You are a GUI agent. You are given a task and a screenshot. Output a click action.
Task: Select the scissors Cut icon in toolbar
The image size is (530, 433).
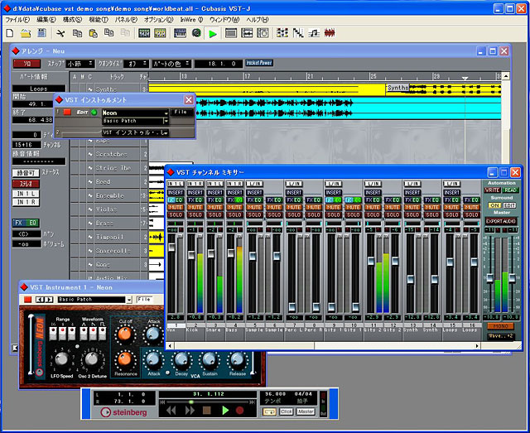pyautogui.click(x=60, y=33)
